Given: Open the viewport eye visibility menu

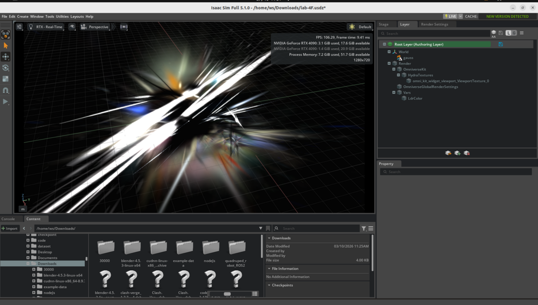Looking at the screenshot, I should click(x=72, y=27).
